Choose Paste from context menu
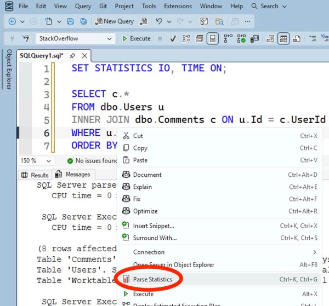This screenshot has width=329, height=306. point(220,160)
